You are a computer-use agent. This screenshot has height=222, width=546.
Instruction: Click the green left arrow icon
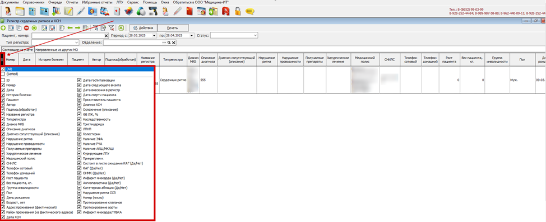70,28
